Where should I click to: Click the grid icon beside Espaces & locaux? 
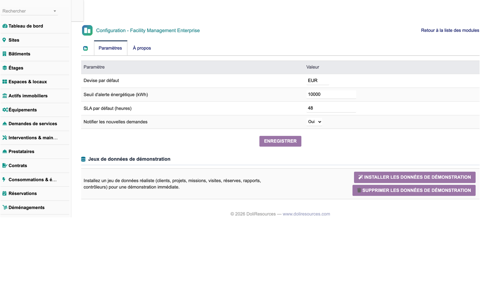[x=5, y=82]
